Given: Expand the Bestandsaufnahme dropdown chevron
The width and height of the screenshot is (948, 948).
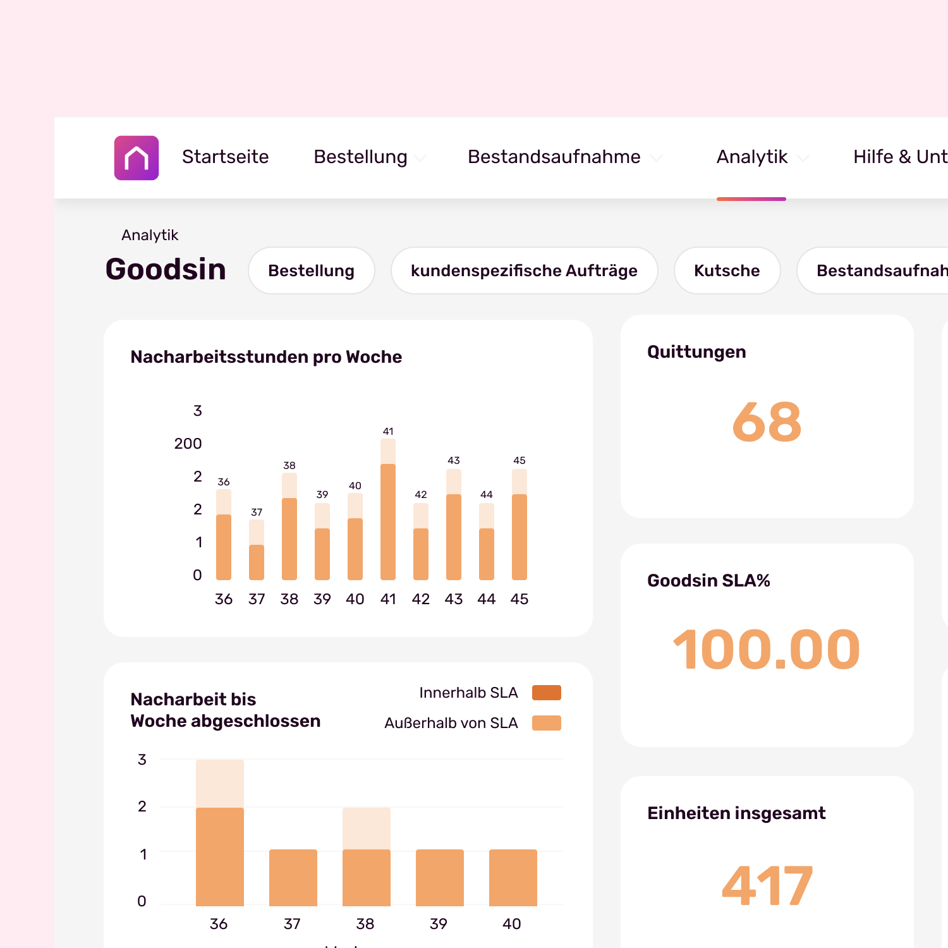Looking at the screenshot, I should point(657,158).
